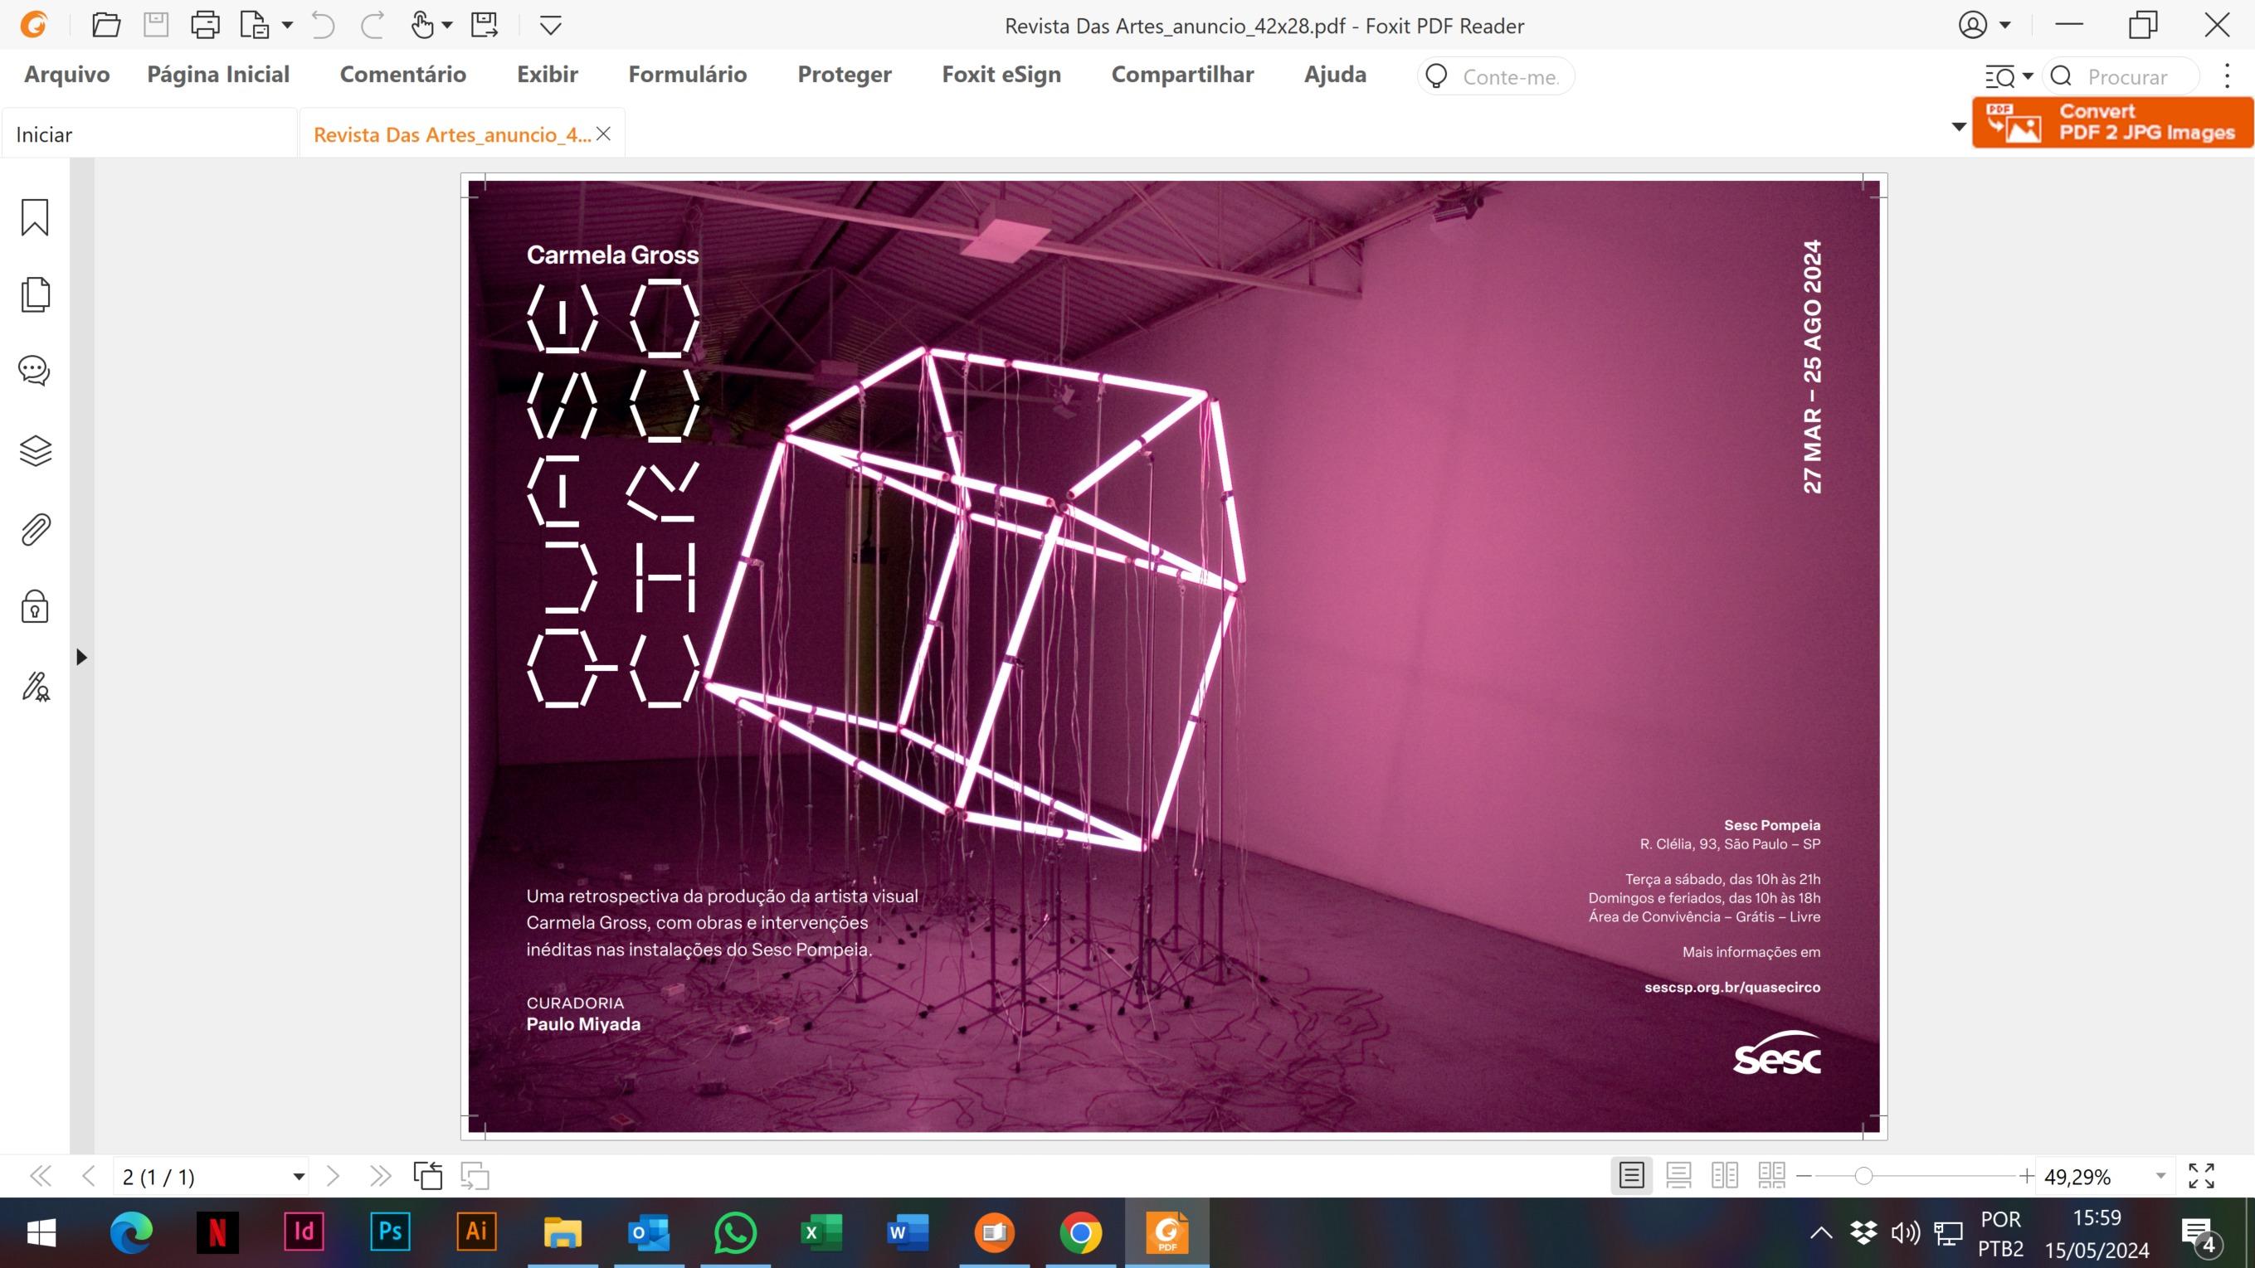
Task: Open the Attachments panel paperclip
Action: (35, 529)
